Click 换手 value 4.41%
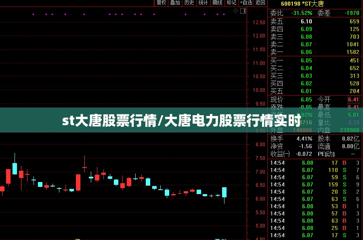The image size is (363, 240). [304, 139]
